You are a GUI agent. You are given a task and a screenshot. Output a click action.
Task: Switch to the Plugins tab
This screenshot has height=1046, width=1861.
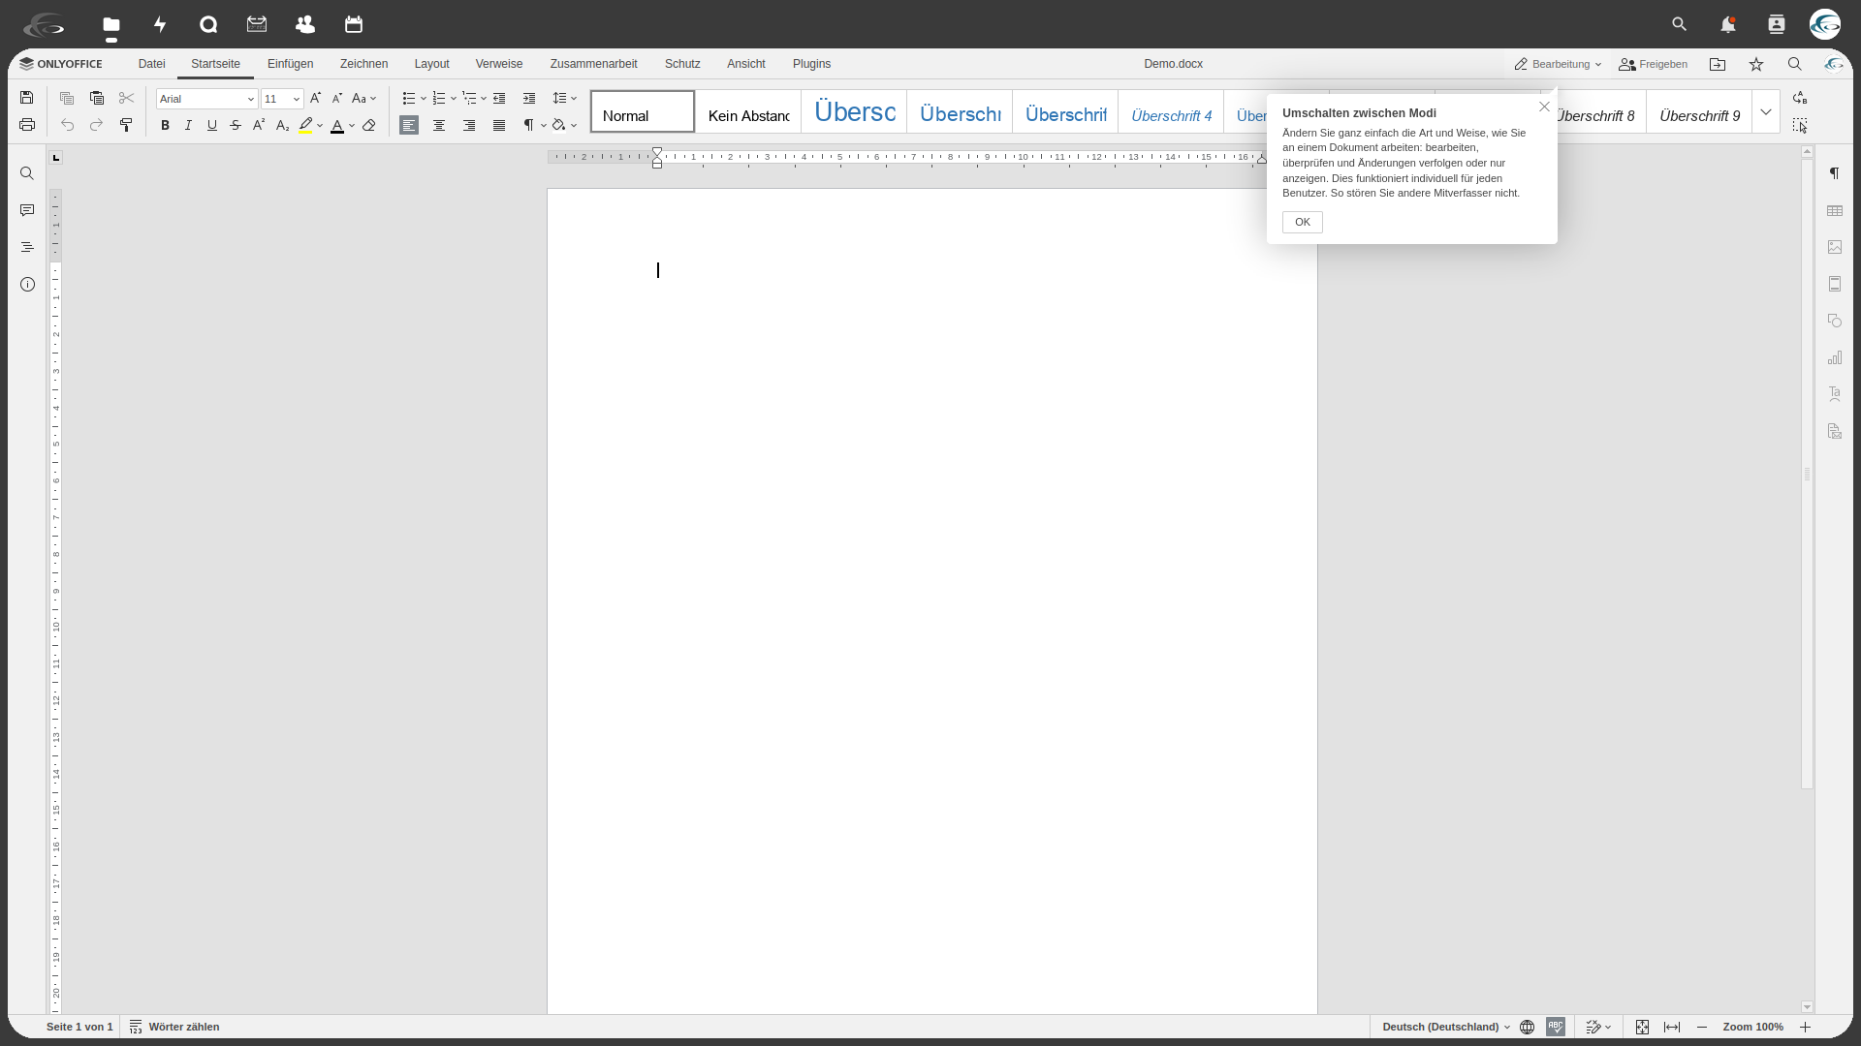coord(811,64)
